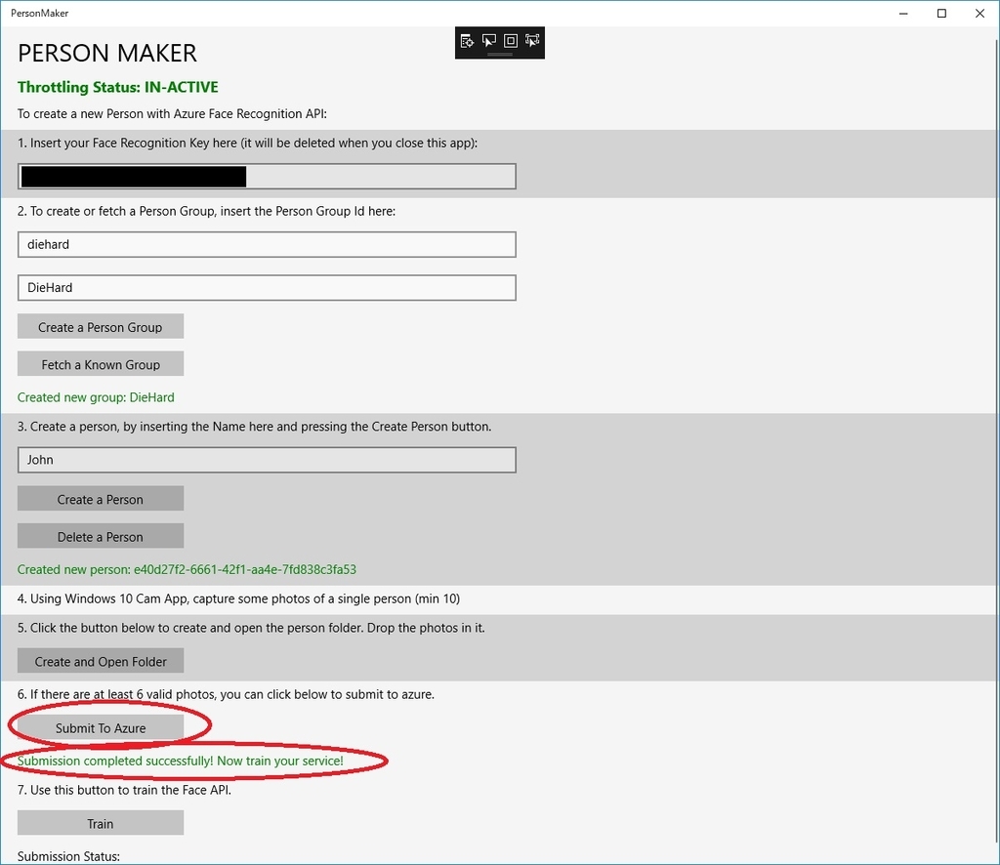The image size is (1000, 865).
Task: Minimize the PersonMaker window
Action: [903, 14]
